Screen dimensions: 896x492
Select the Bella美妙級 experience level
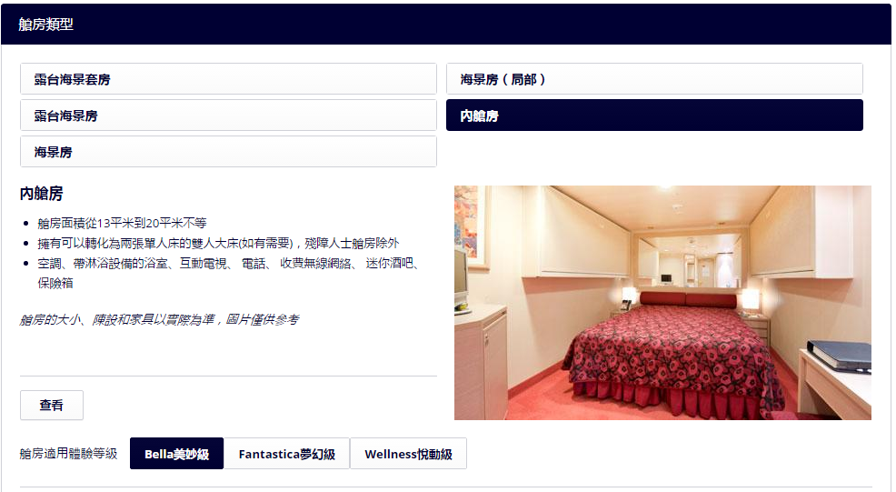(x=176, y=454)
